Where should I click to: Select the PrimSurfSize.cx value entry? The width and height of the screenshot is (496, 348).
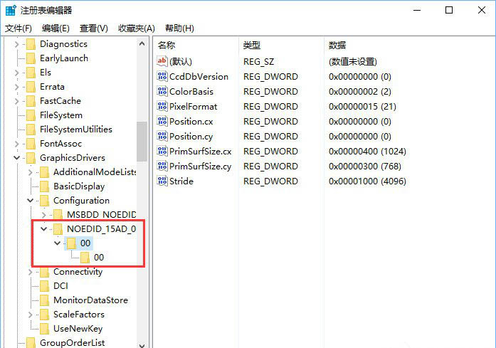(x=200, y=152)
